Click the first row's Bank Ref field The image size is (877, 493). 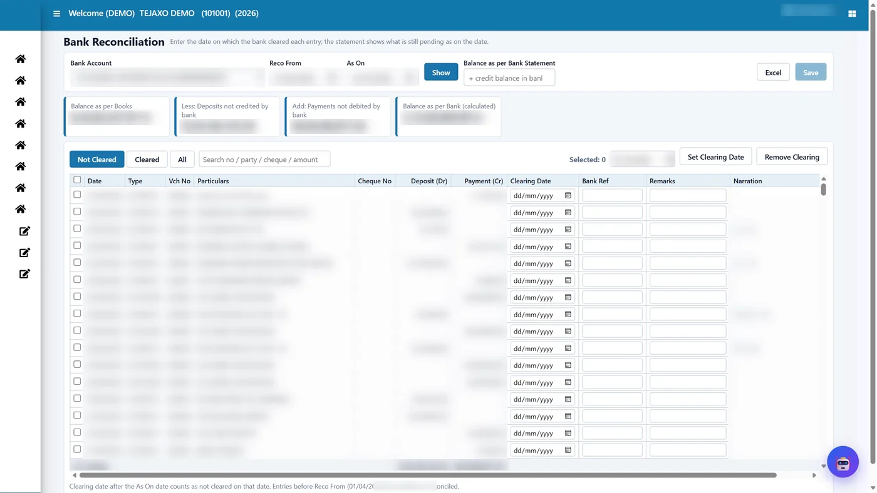(x=612, y=196)
